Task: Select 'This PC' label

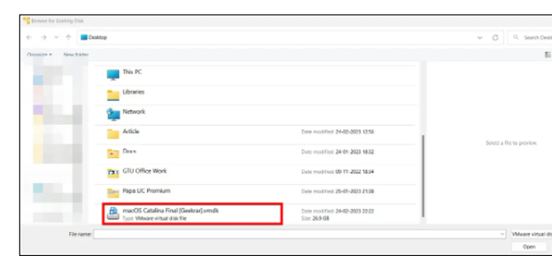Action: [x=132, y=72]
